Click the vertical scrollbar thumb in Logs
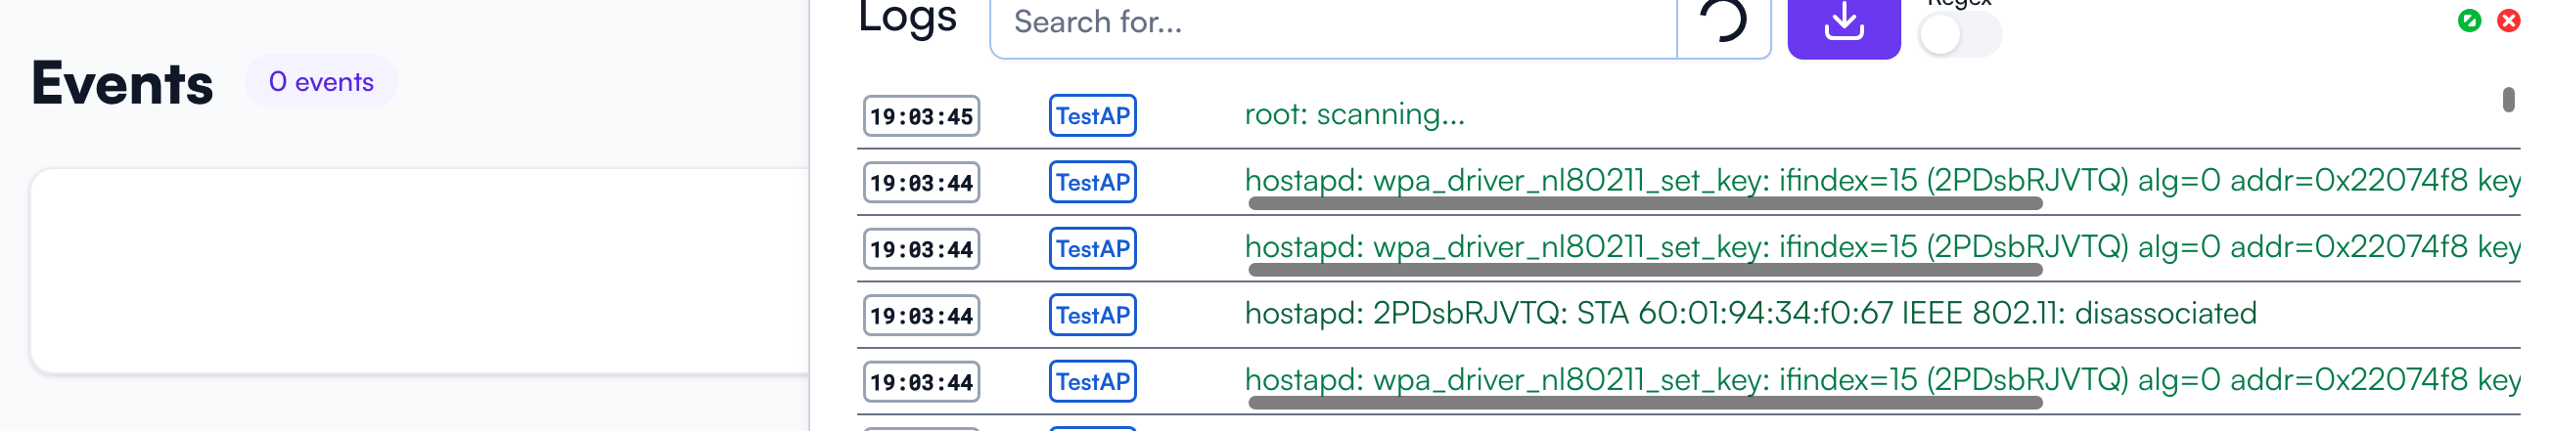The width and height of the screenshot is (2552, 431). coord(2507,100)
